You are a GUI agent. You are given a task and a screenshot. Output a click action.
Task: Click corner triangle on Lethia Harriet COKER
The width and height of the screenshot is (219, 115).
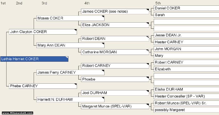(x=67, y=57)
